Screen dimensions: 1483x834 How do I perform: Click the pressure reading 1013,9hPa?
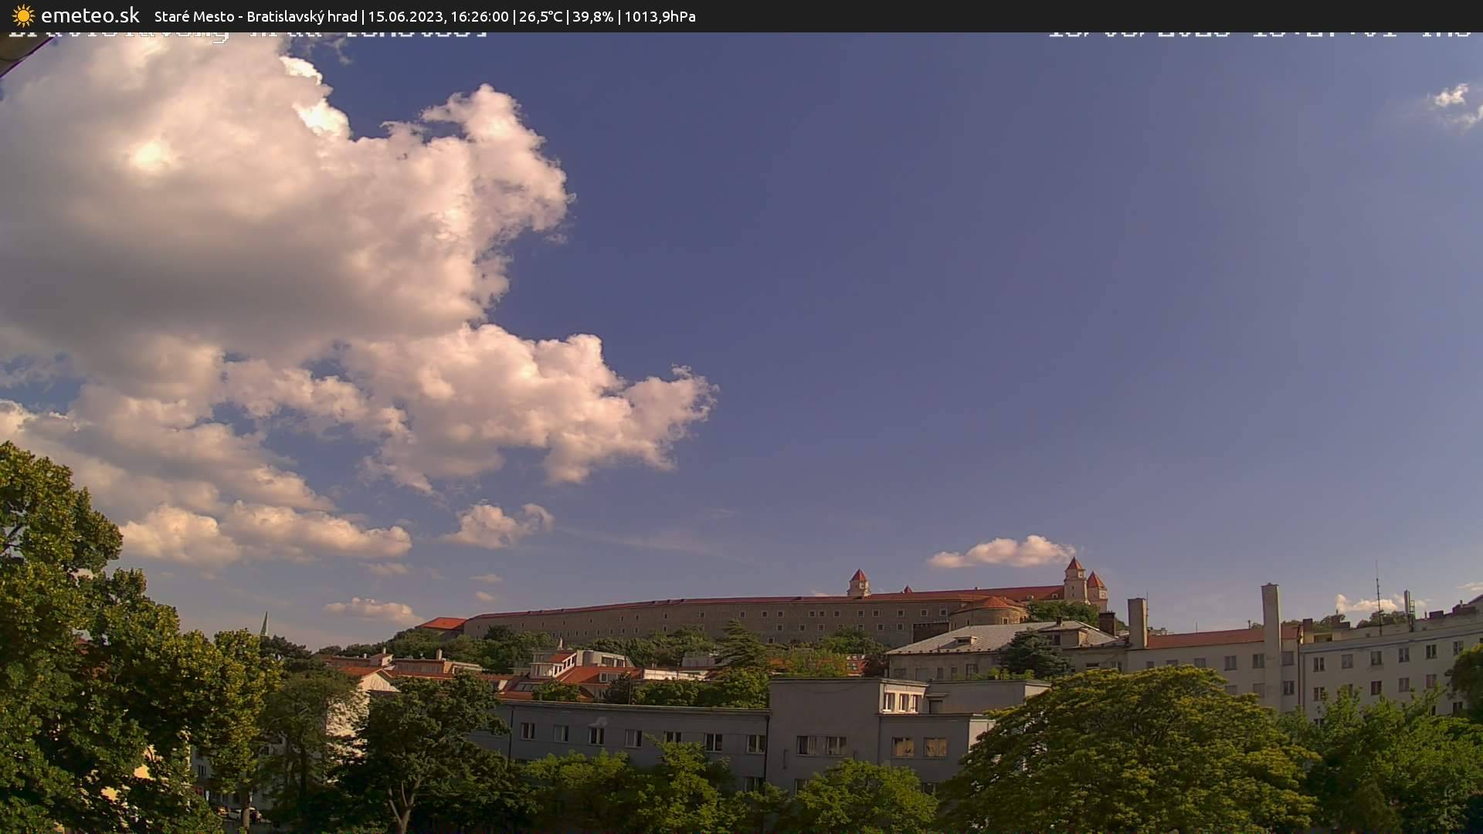point(660,16)
